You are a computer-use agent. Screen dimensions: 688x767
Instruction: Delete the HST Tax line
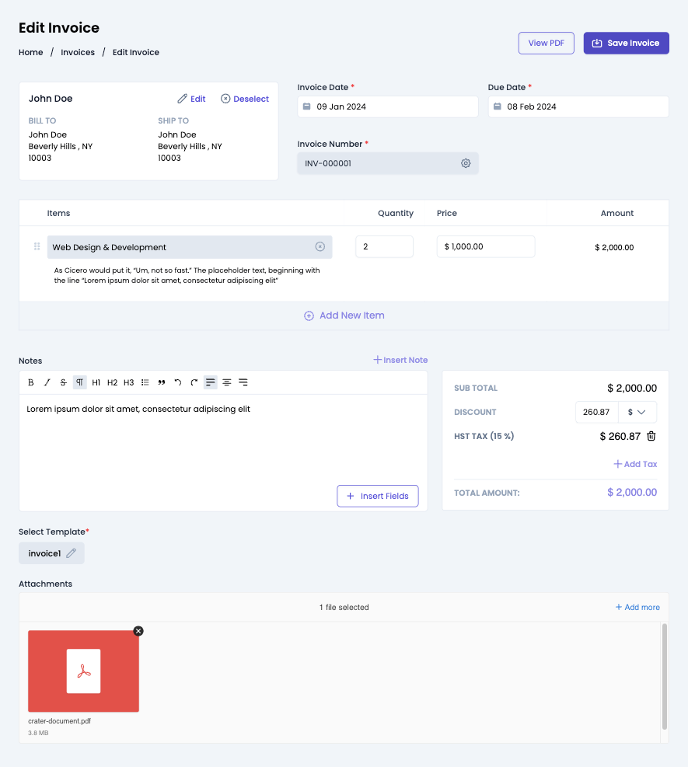651,436
